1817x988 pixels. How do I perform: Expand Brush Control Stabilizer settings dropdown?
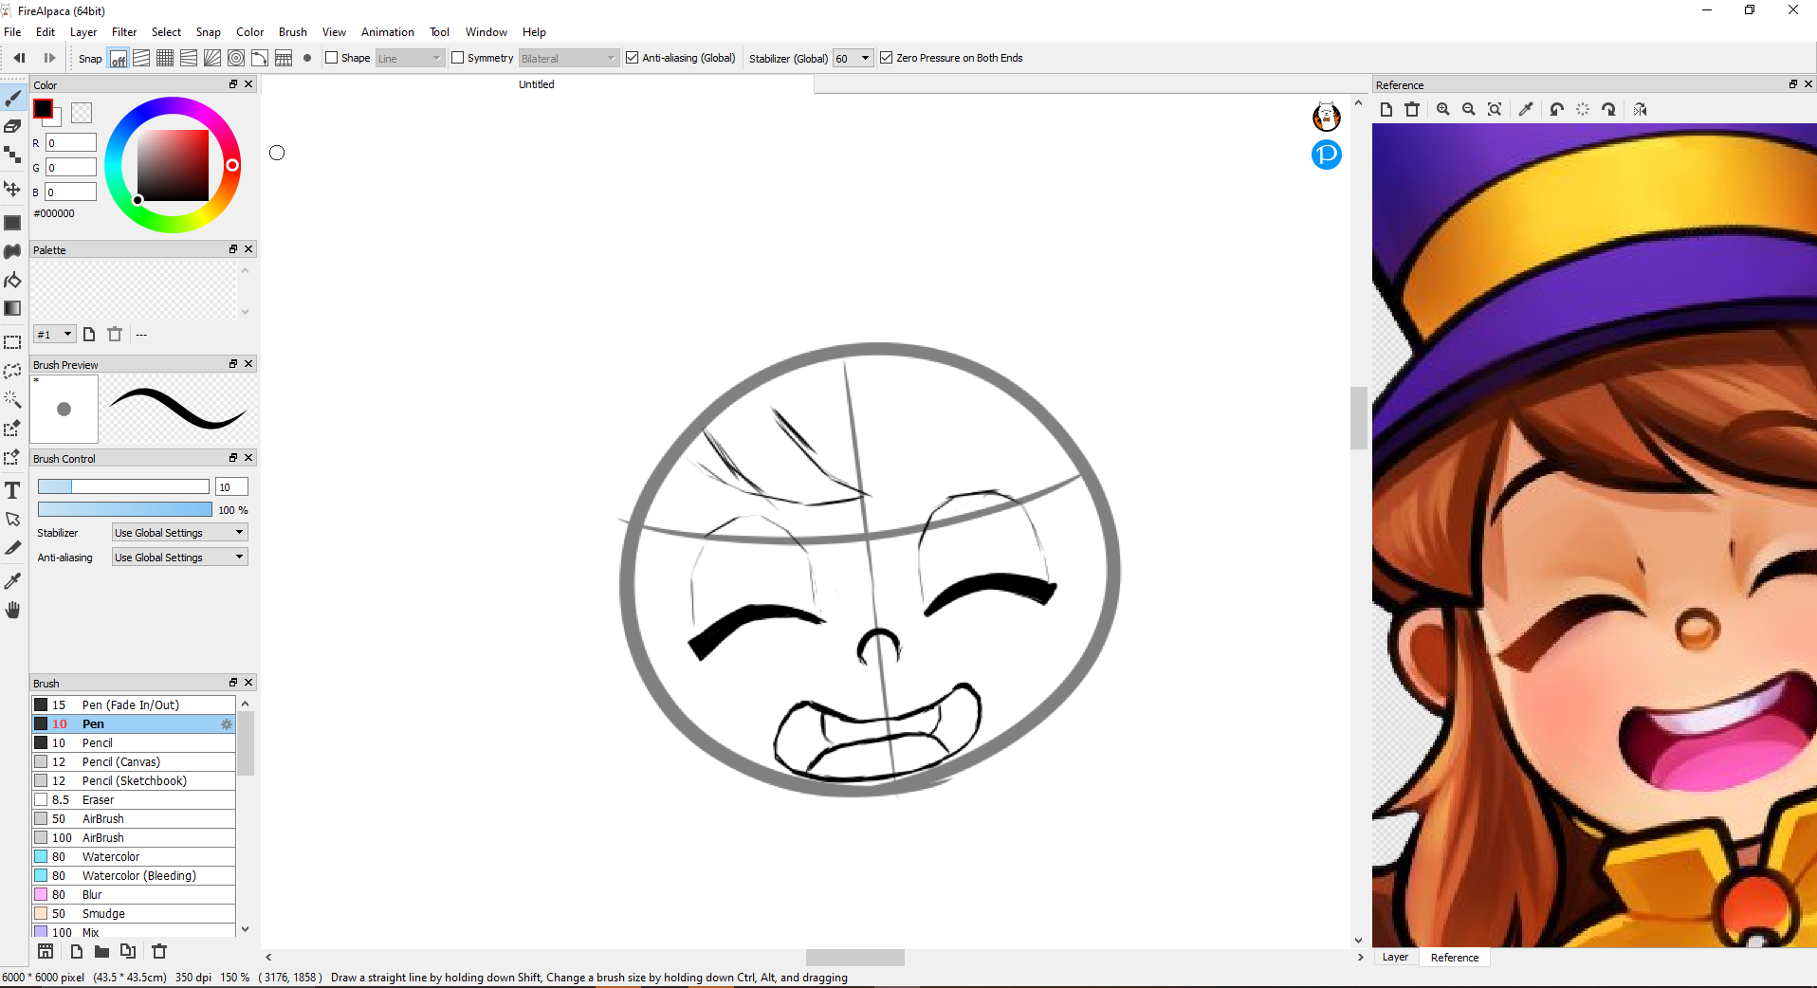point(179,533)
